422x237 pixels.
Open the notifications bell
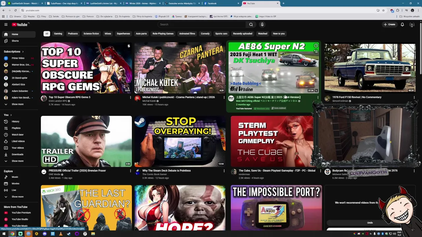402,24
